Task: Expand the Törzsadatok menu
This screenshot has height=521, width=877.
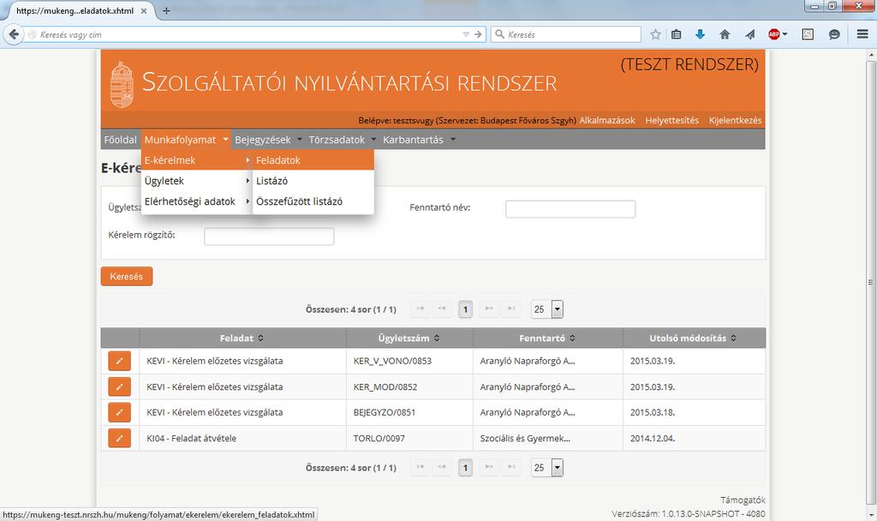Action: [343, 140]
